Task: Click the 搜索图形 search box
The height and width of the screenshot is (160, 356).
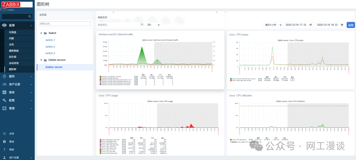Action: click(x=118, y=25)
